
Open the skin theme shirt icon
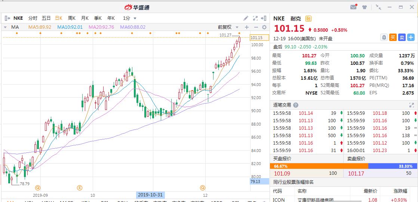365,7
